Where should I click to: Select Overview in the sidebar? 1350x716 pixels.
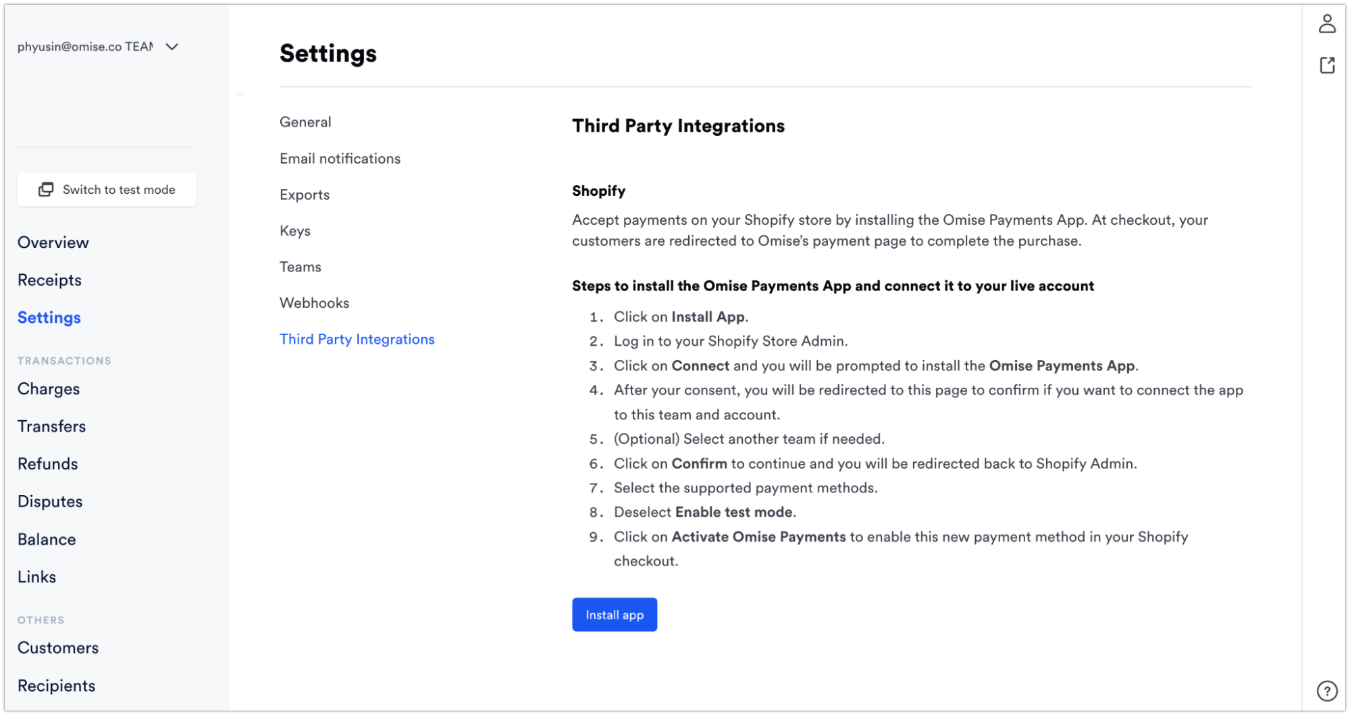tap(53, 242)
